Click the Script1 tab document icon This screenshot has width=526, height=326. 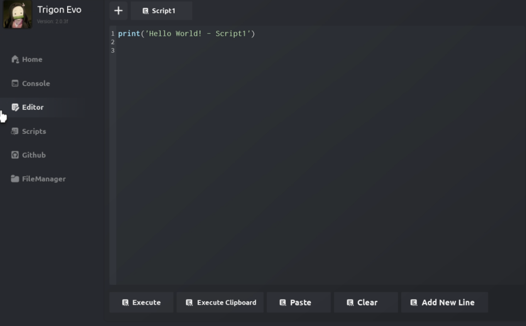145,11
